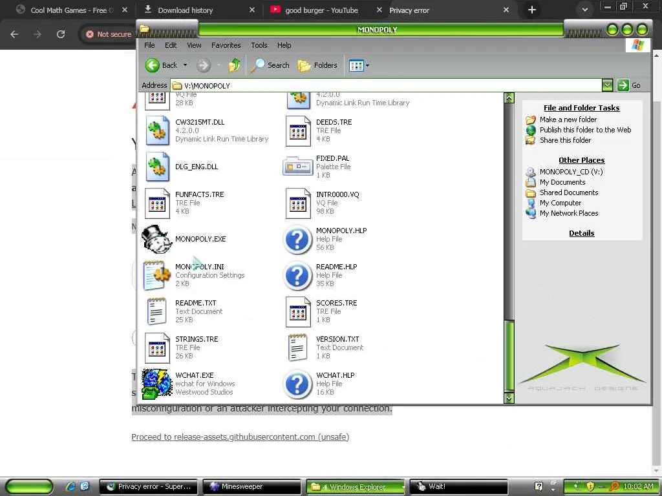Select the DLG_ENG.DLL file icon
Screen dimensions: 662x496
pyautogui.click(x=156, y=167)
